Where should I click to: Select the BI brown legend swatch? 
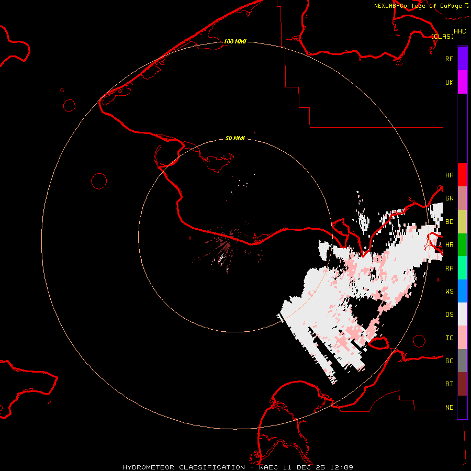point(462,384)
